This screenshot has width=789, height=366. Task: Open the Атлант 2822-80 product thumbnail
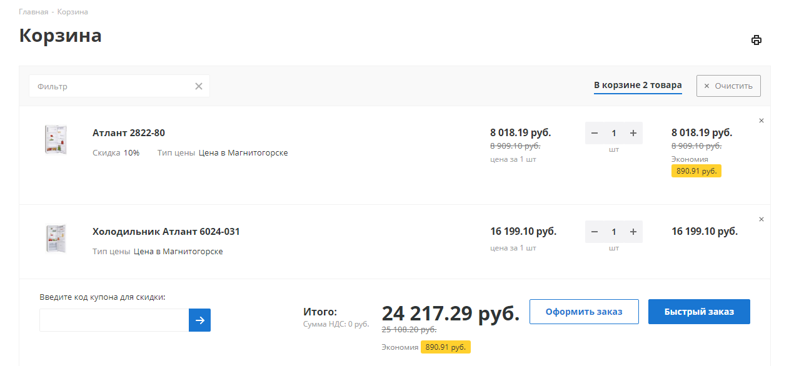coord(56,139)
